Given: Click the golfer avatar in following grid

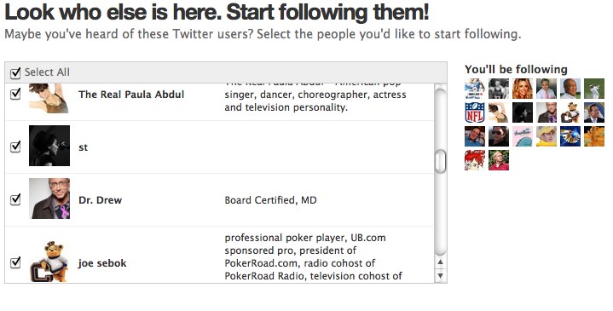Looking at the screenshot, I should click(x=594, y=89).
